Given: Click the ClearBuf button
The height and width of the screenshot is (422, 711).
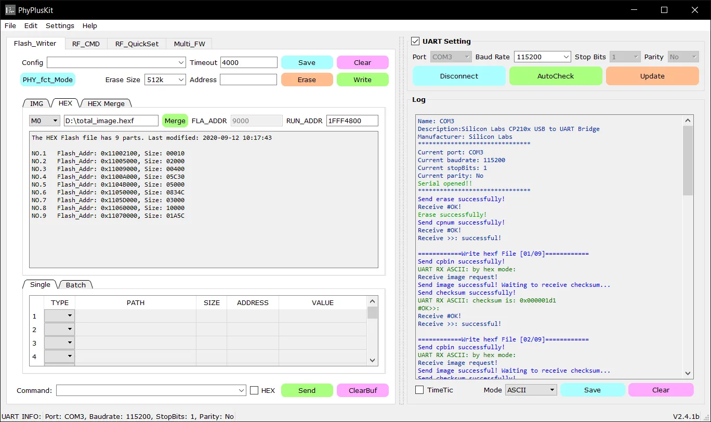Looking at the screenshot, I should [x=362, y=390].
